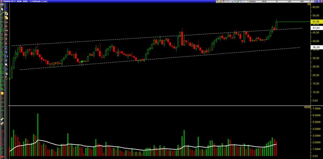Click the 10,00 price axis label
The width and height of the screenshot is (323, 159).
coord(316,92)
